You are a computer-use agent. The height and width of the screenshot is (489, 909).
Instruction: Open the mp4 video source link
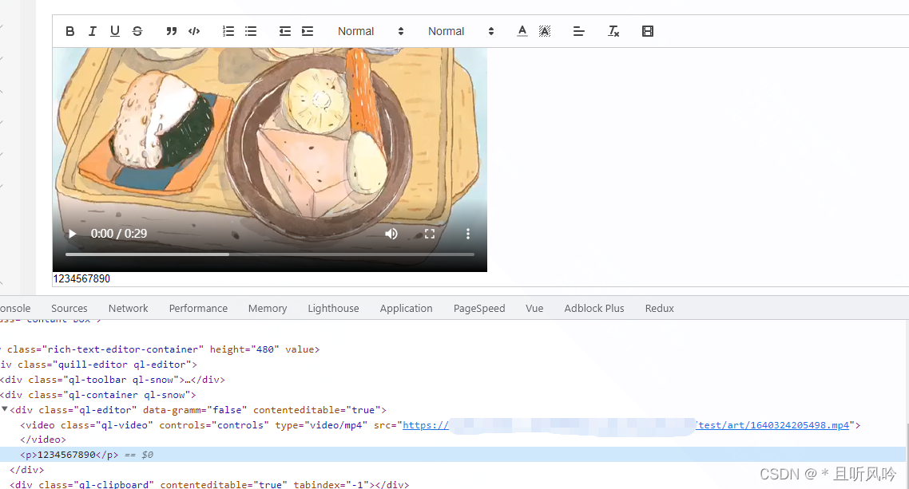click(772, 425)
